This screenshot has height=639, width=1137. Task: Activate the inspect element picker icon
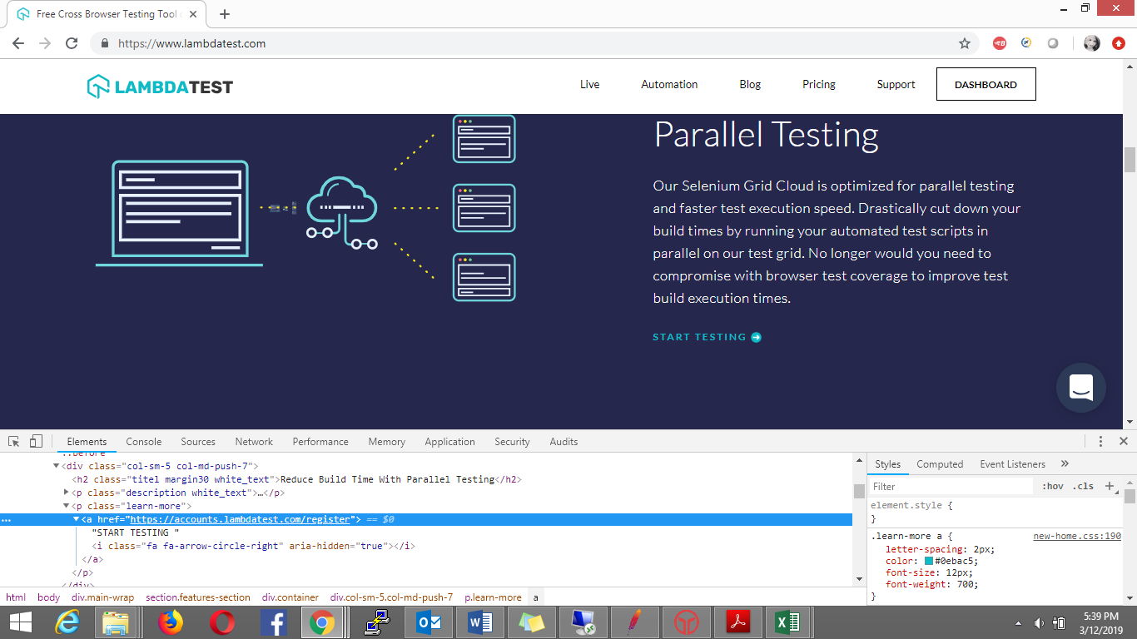tap(14, 442)
